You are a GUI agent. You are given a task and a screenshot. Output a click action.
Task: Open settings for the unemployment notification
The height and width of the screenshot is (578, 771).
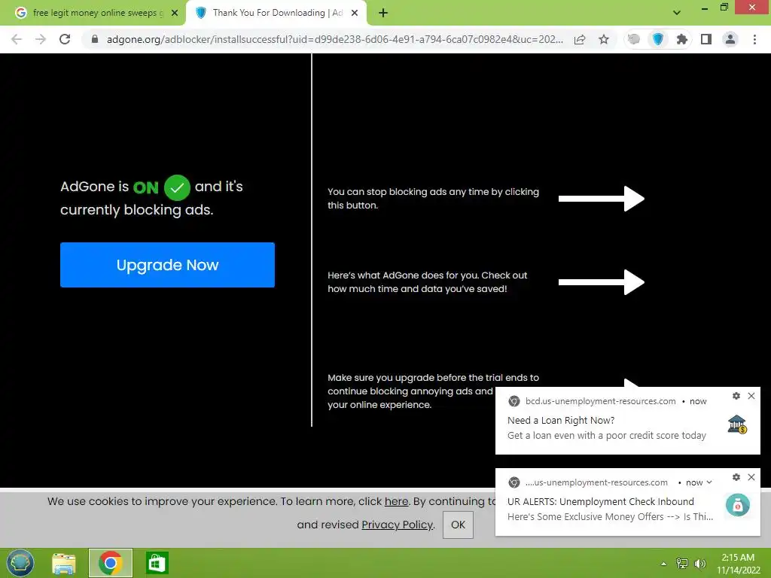pos(736,477)
